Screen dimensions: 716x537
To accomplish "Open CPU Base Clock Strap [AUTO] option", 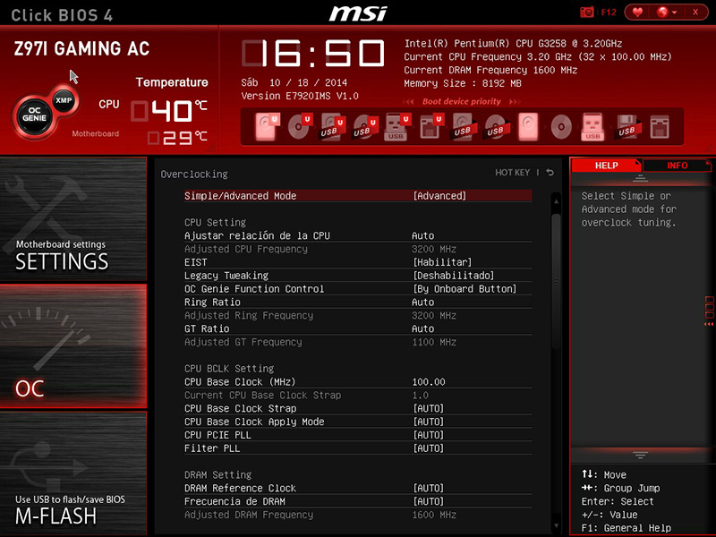I will point(429,408).
